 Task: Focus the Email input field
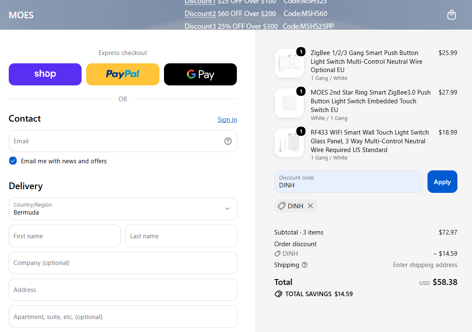pos(123,141)
